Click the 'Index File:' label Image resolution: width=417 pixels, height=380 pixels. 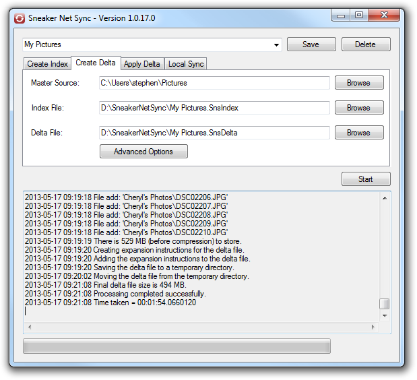point(48,108)
